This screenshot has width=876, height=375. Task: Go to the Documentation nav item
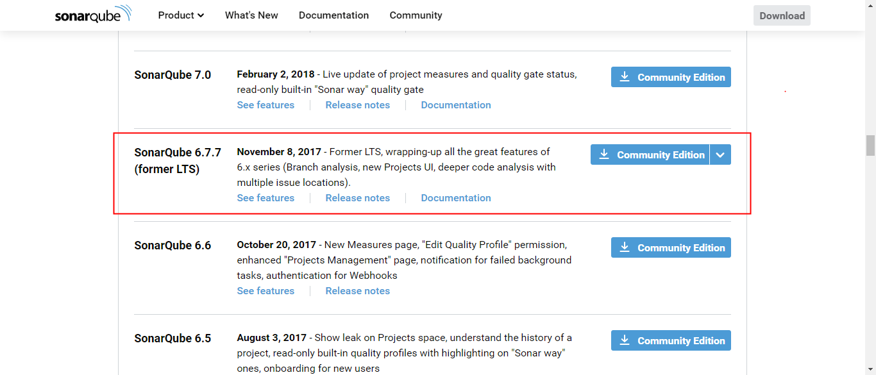333,15
